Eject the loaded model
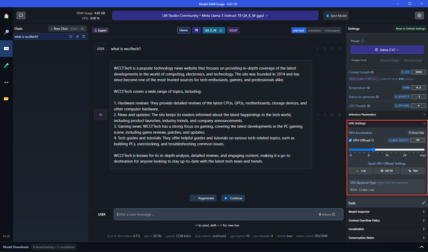Viewport: 428px width, 252px height. click(336, 16)
